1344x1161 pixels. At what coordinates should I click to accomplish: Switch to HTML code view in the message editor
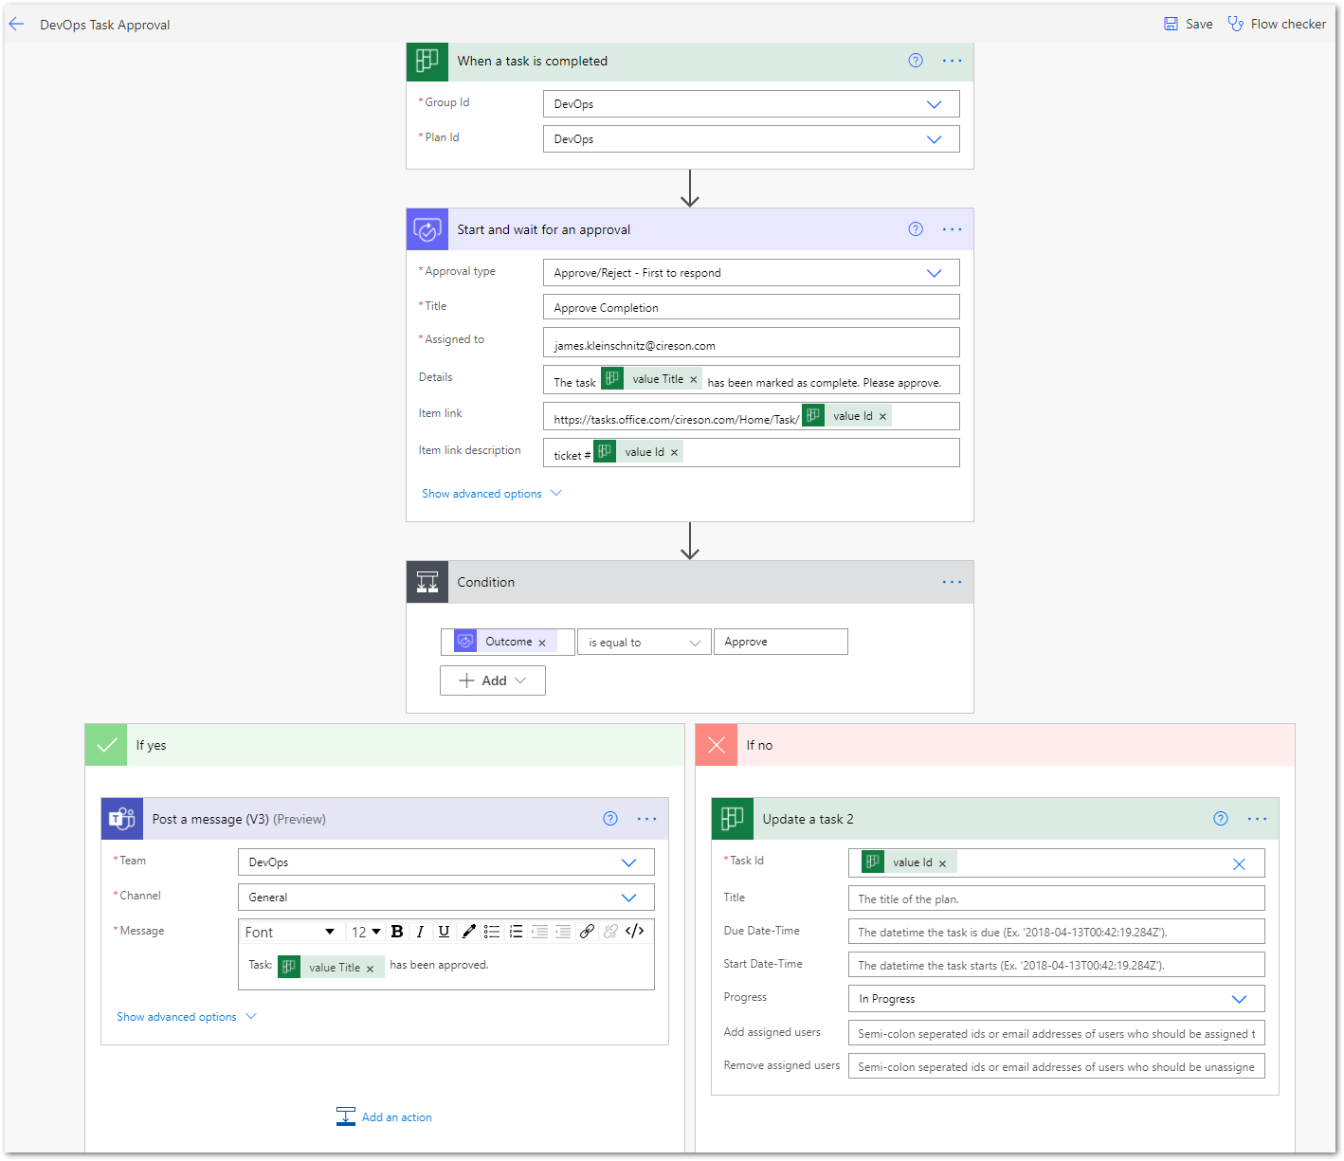[634, 931]
